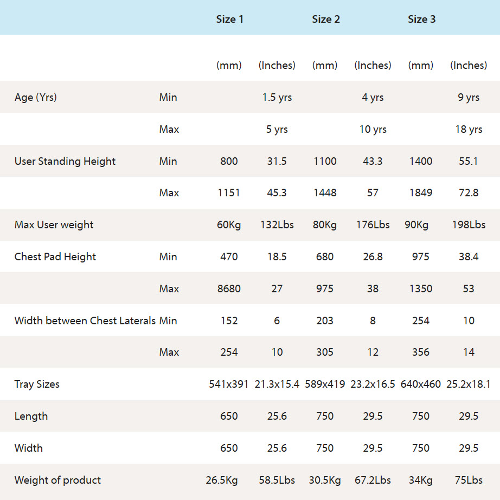Select the 541x391 tray size cell

pyautogui.click(x=229, y=384)
